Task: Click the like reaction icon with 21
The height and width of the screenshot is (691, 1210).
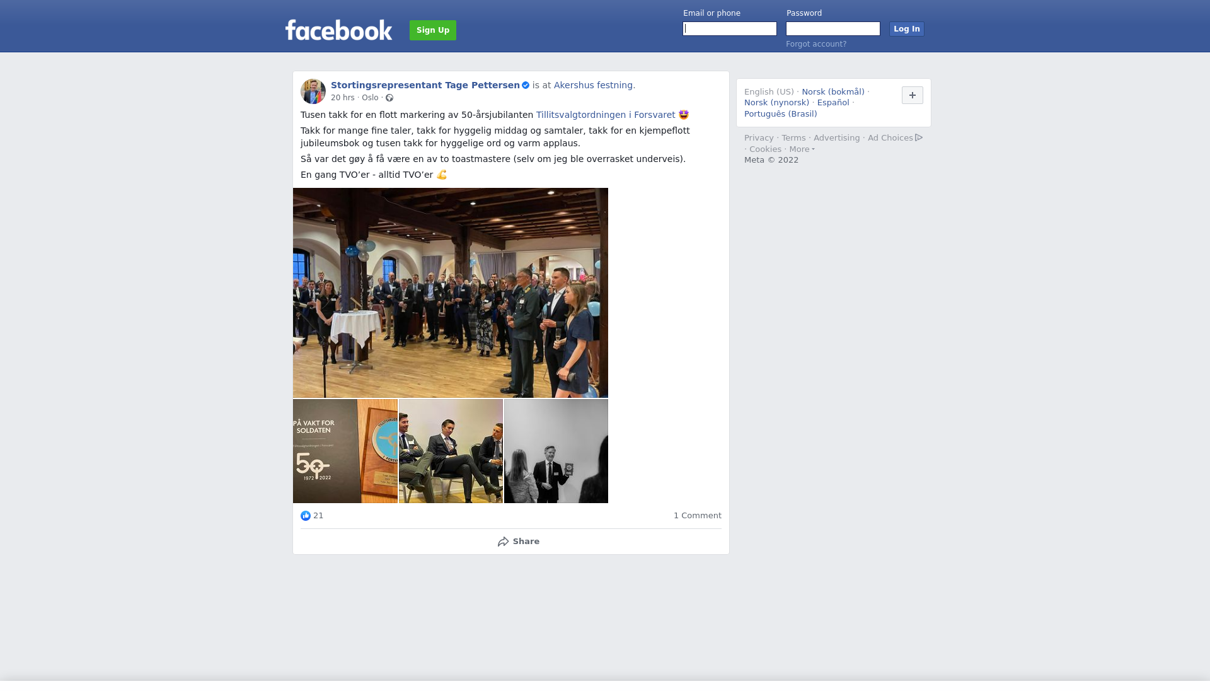Action: pyautogui.click(x=306, y=516)
